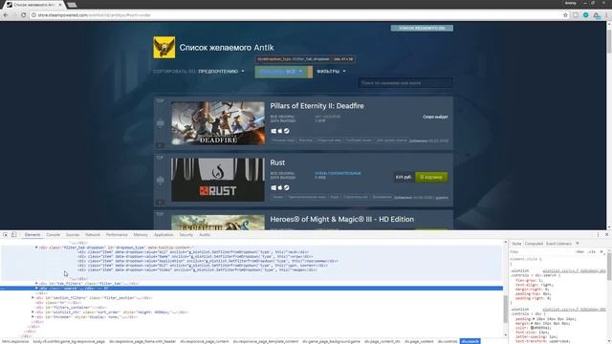Click Windows icon on Rust row

pos(273,187)
